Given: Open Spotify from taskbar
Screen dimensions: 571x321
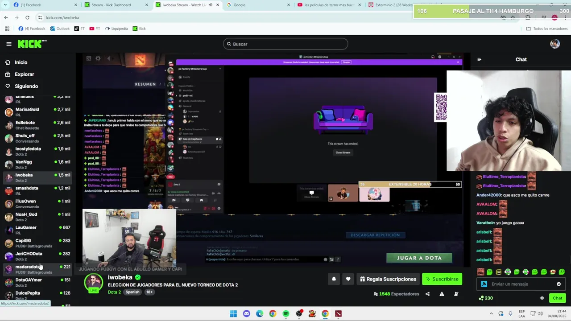Looking at the screenshot, I should [x=286, y=314].
